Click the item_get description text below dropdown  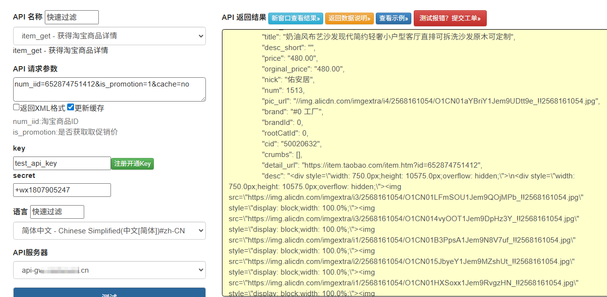pyautogui.click(x=60, y=50)
